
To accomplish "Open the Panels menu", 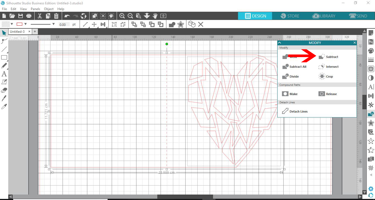I will 35,9.
